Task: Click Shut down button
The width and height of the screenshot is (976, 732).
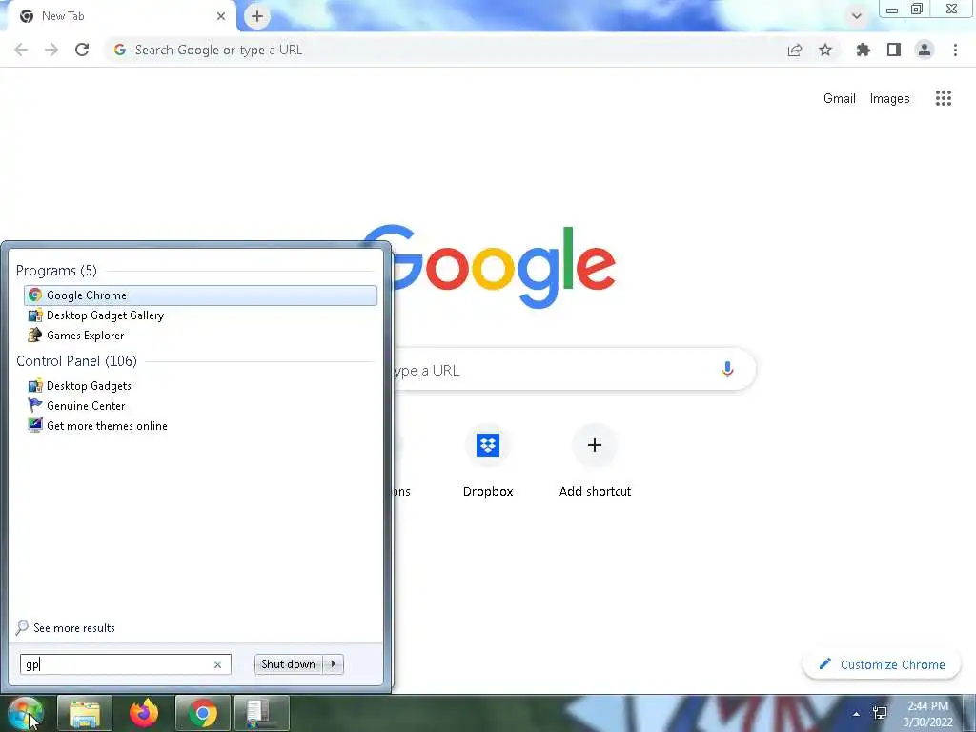Action: (288, 664)
